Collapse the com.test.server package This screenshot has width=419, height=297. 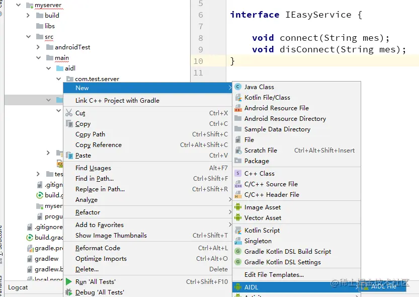pyautogui.click(x=59, y=79)
